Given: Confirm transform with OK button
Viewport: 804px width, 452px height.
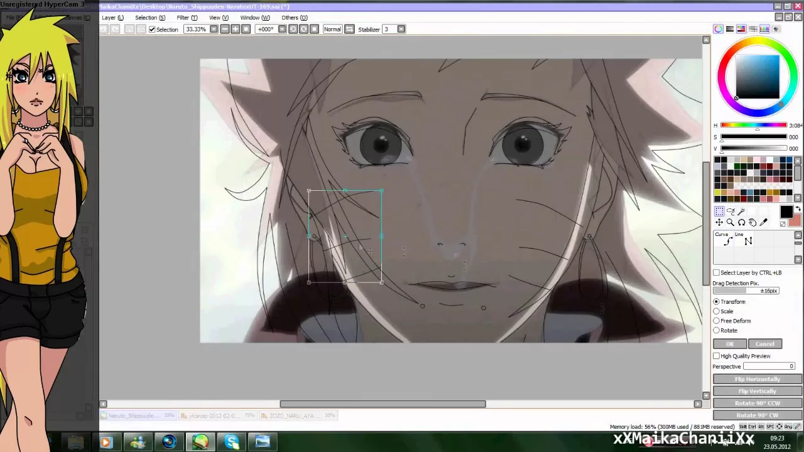Looking at the screenshot, I should (x=729, y=344).
